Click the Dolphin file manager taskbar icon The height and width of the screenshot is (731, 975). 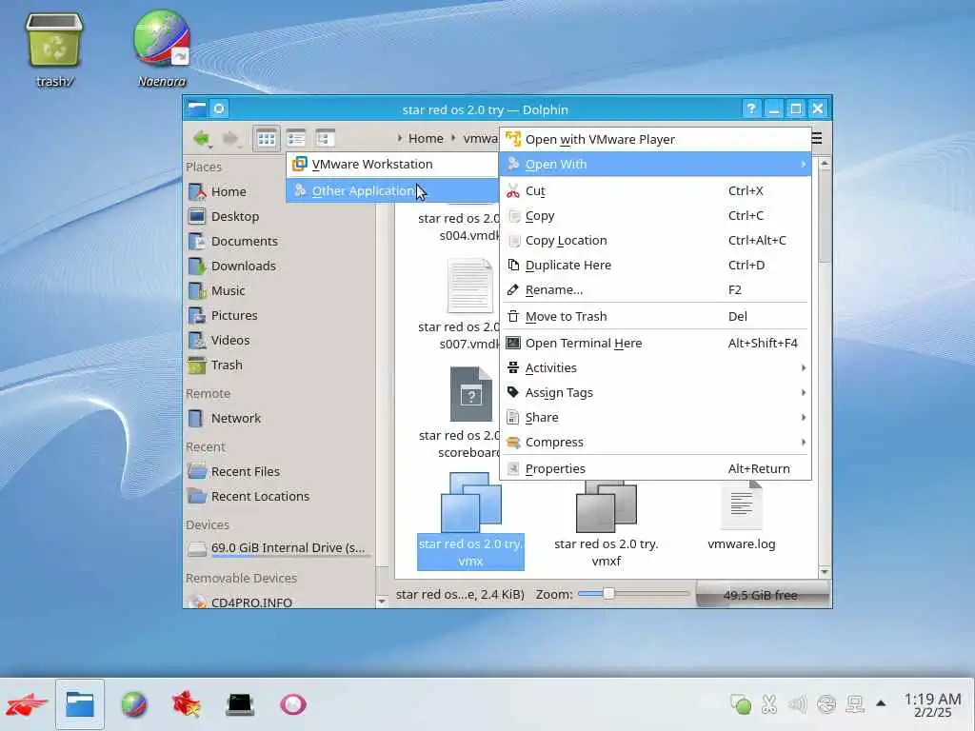point(80,704)
